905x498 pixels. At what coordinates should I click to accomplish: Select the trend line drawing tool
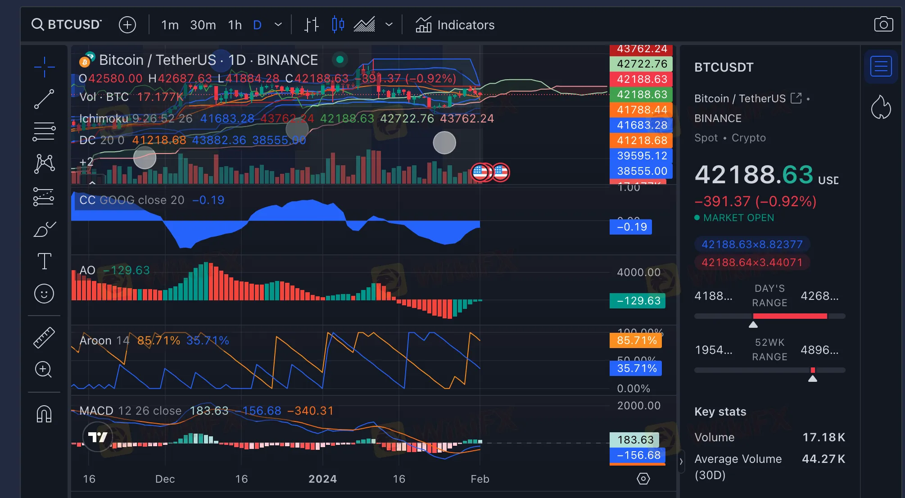(x=44, y=99)
